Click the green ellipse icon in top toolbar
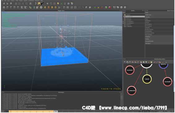175x113 pixels. (61, 4)
